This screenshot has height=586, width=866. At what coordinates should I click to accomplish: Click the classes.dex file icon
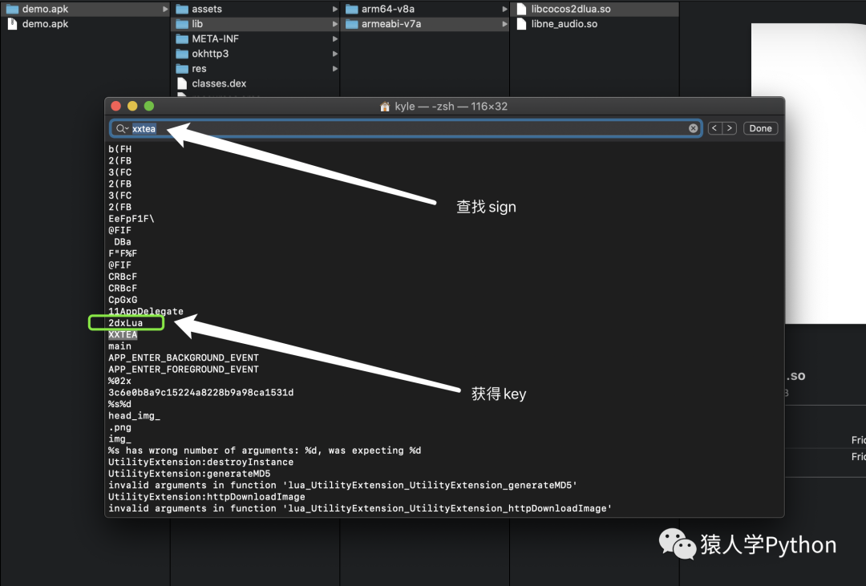click(182, 83)
